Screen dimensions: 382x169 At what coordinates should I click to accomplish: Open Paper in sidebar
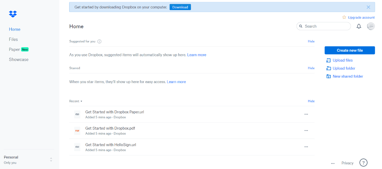14,50
